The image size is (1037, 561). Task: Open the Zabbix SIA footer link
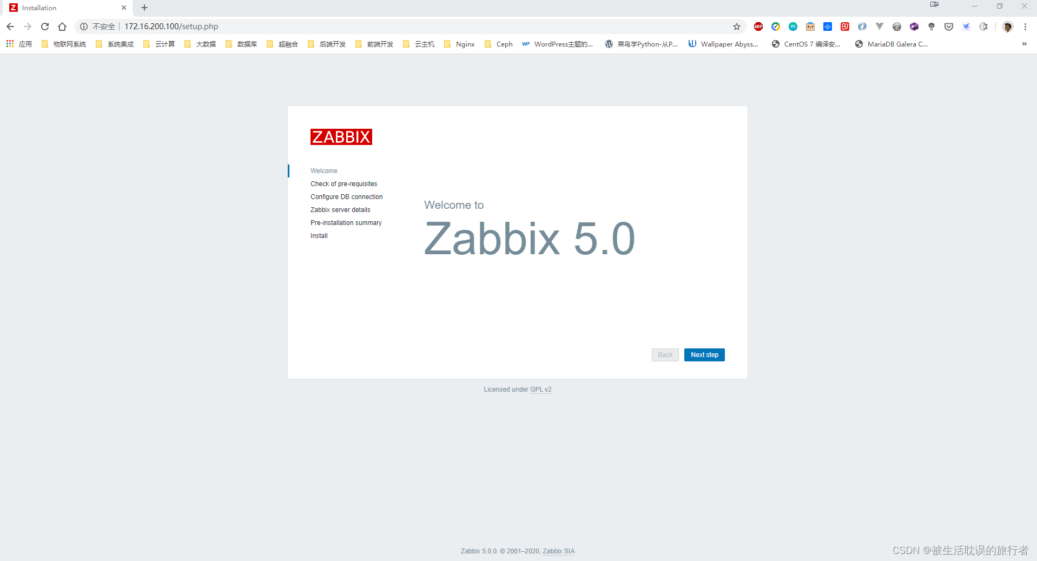[x=559, y=551]
